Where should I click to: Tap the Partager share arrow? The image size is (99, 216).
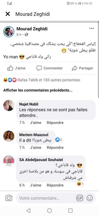point(82,68)
